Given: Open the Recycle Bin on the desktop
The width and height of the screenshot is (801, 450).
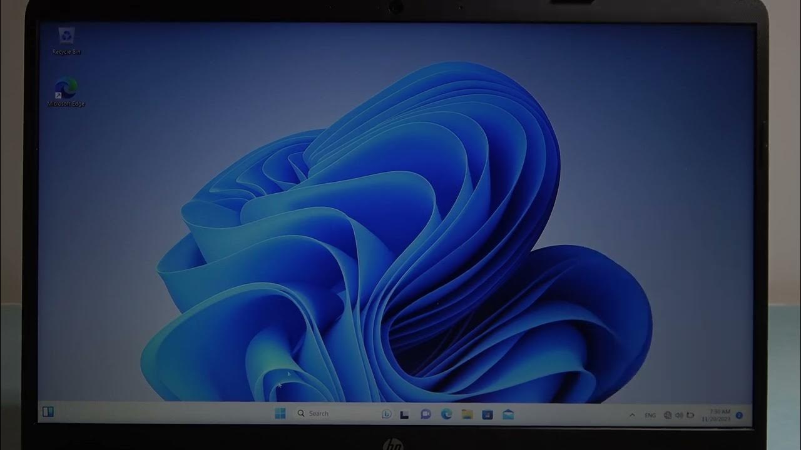Looking at the screenshot, I should click(64, 36).
